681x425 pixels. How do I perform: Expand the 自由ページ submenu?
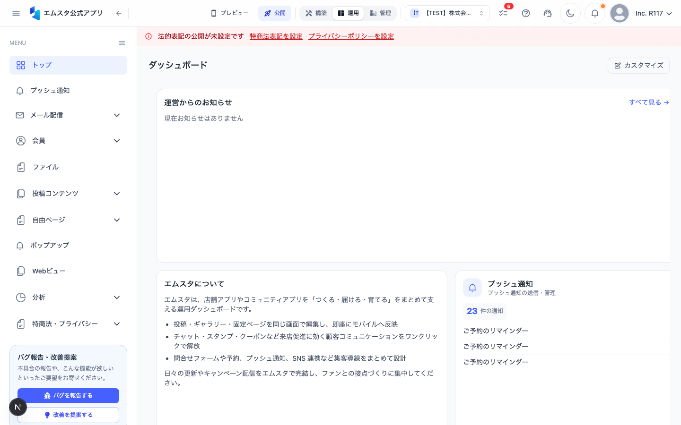(68, 220)
